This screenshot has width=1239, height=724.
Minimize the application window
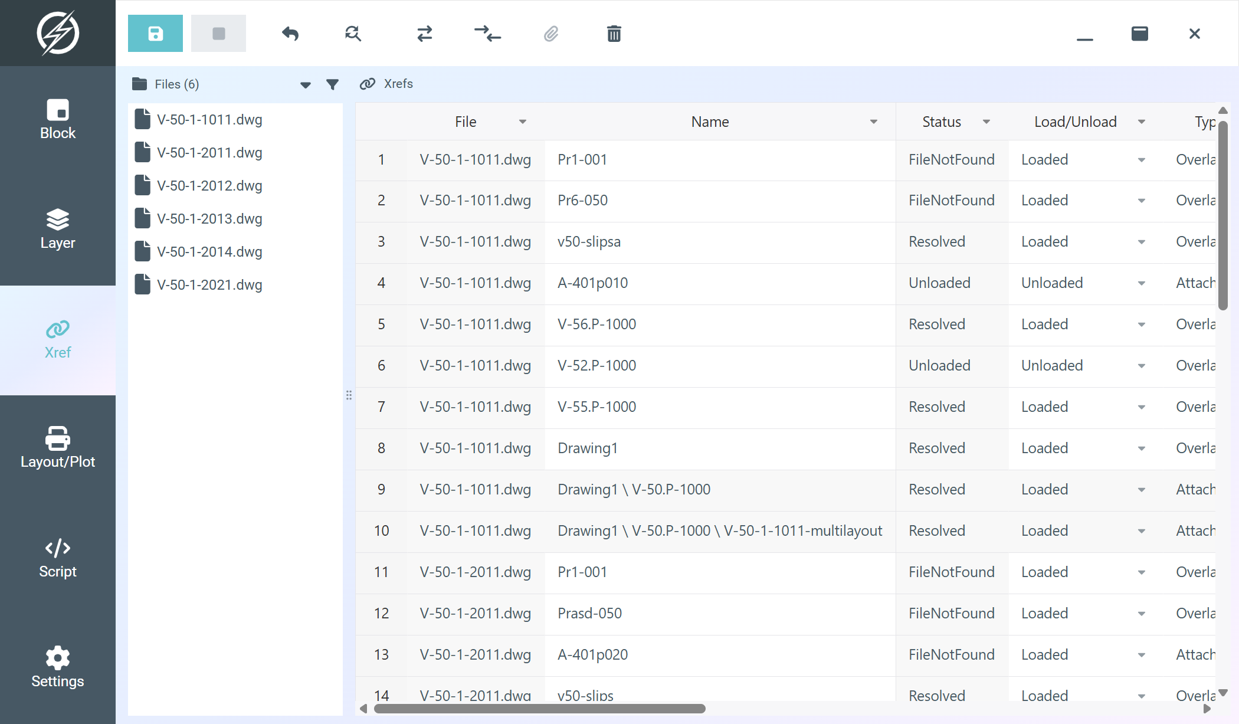coord(1085,39)
